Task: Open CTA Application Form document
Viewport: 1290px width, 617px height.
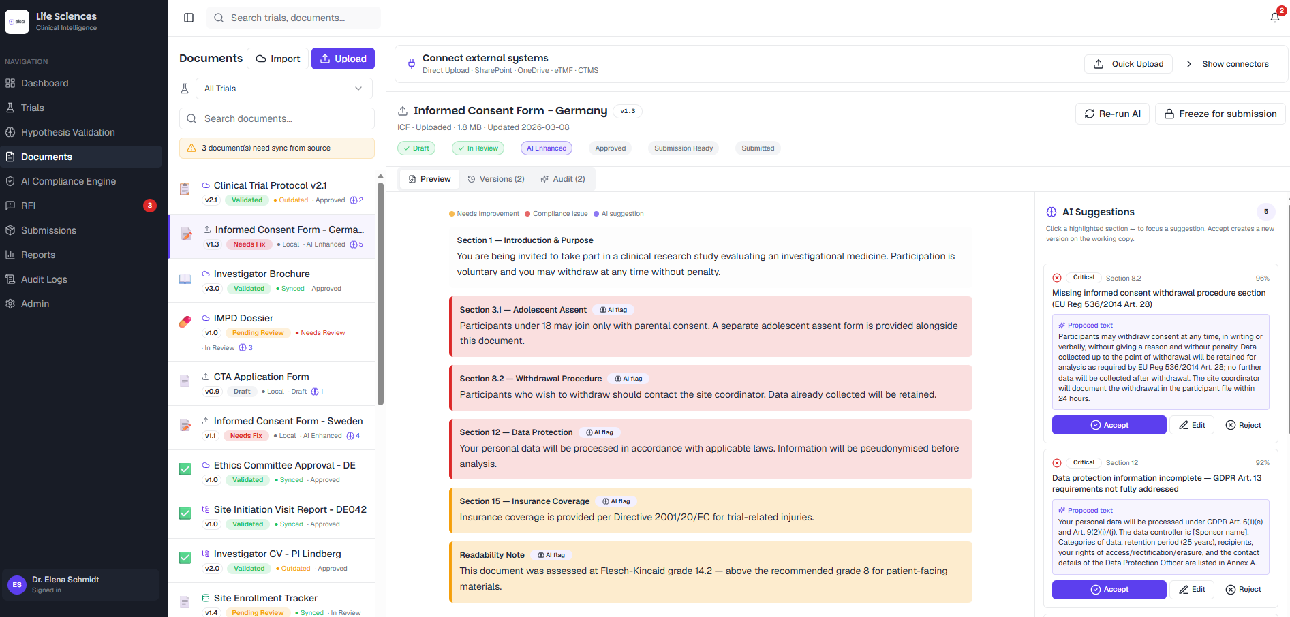Action: coord(272,383)
